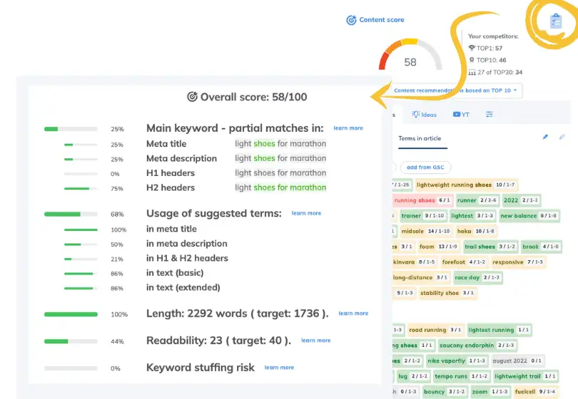
Task: Click the blue pin icon beside Terms in article
Action: pos(546,137)
